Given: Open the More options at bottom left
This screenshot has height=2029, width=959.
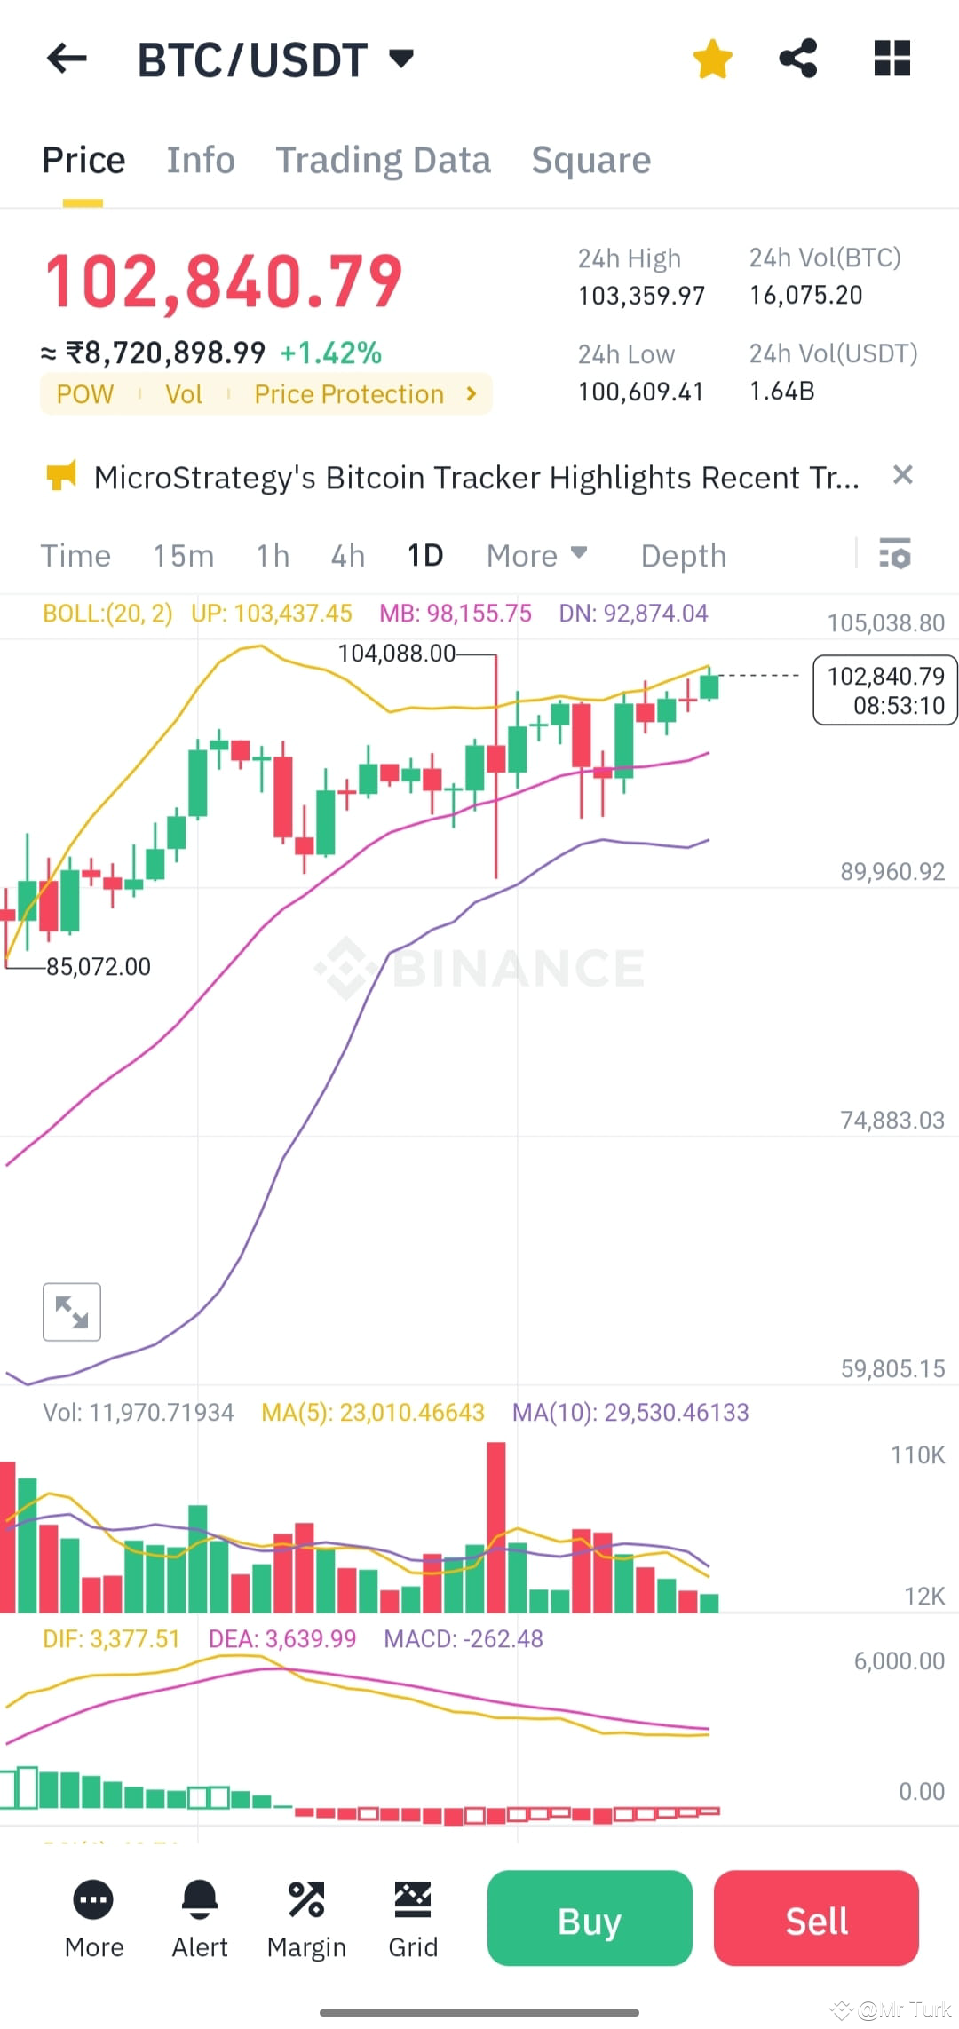Looking at the screenshot, I should (93, 1918).
